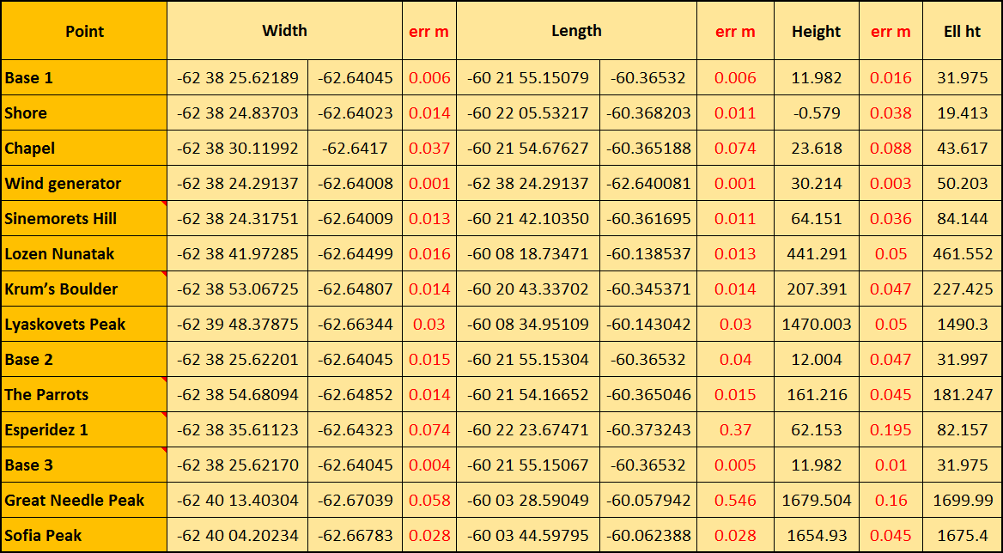The image size is (1003, 553).
Task: Click the "Wind generator" point cell
Action: coord(63,184)
